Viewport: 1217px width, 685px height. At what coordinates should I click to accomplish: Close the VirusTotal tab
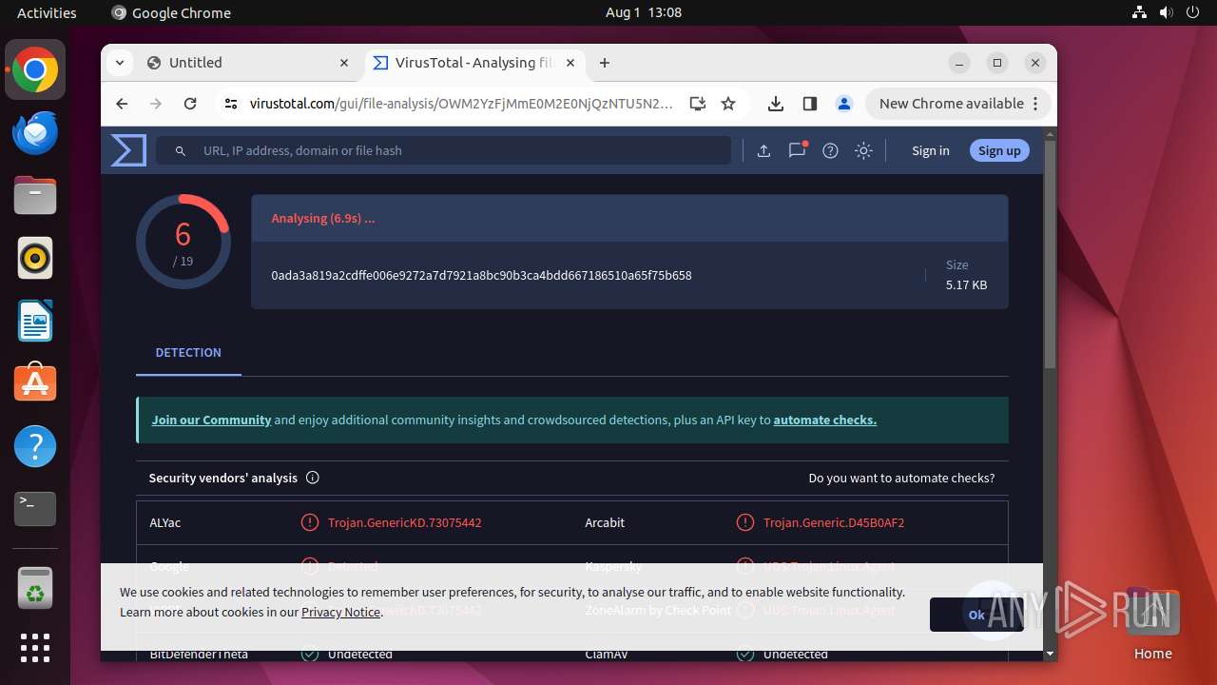570,63
